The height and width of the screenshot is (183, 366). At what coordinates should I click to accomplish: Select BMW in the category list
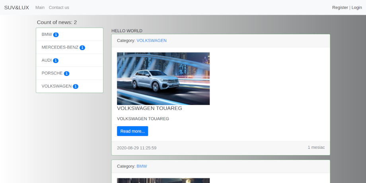[x=47, y=35]
